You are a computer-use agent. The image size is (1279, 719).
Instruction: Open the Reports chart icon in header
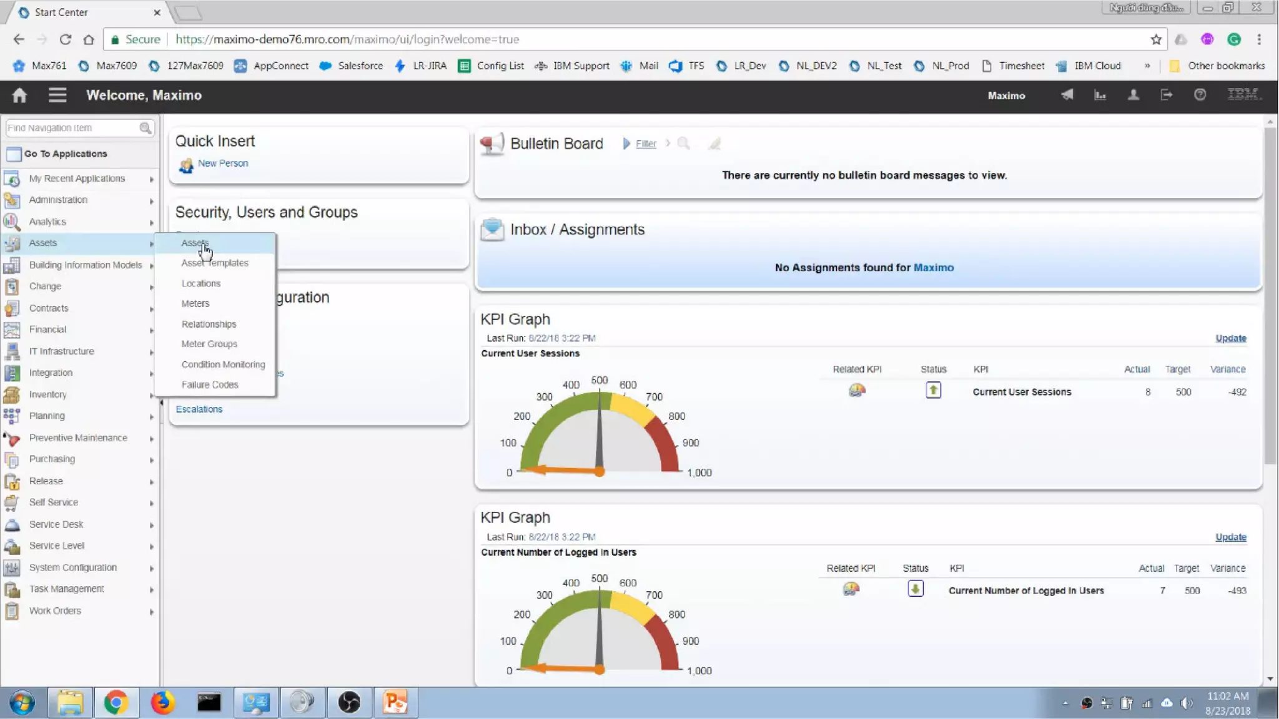(1100, 95)
